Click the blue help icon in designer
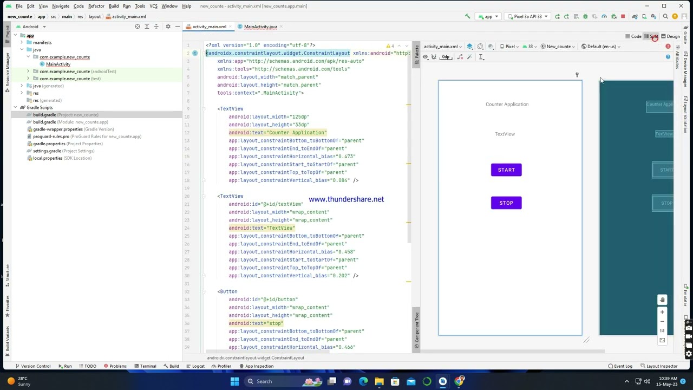Image resolution: width=693 pixels, height=390 pixels. coord(668,57)
